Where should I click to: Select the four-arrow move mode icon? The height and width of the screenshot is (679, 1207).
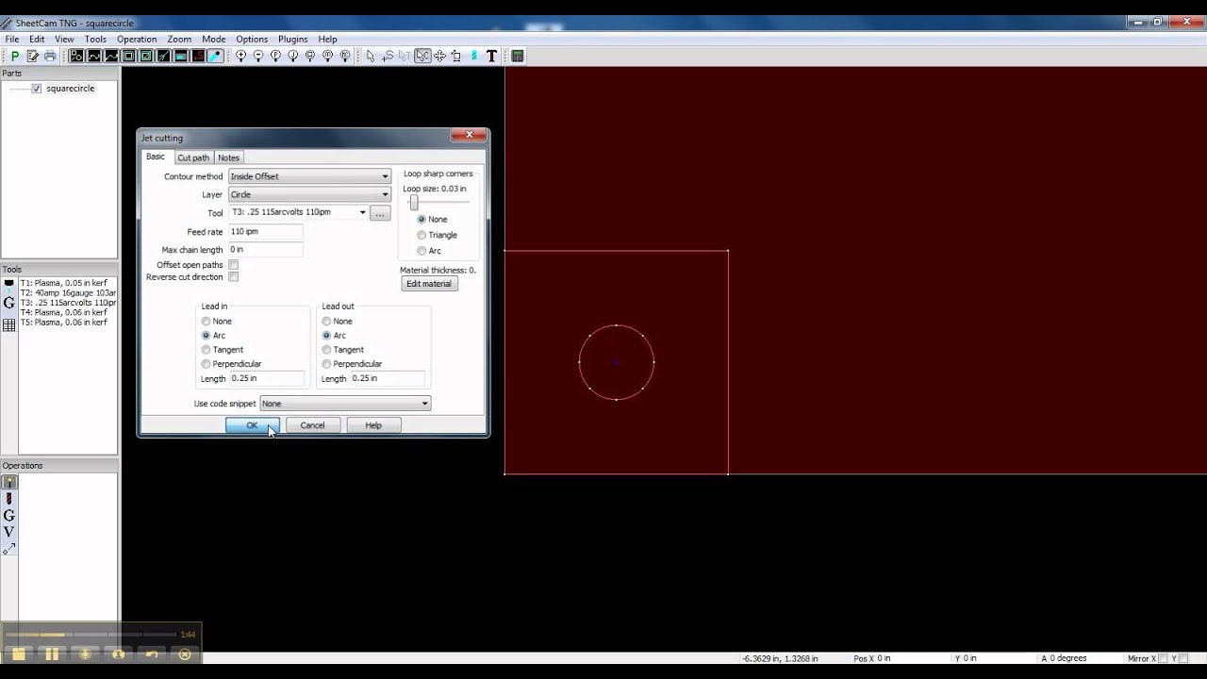[x=439, y=56]
